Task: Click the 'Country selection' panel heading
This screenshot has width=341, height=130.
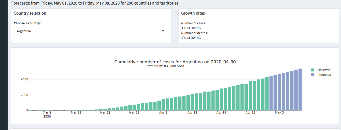Action: coord(30,13)
